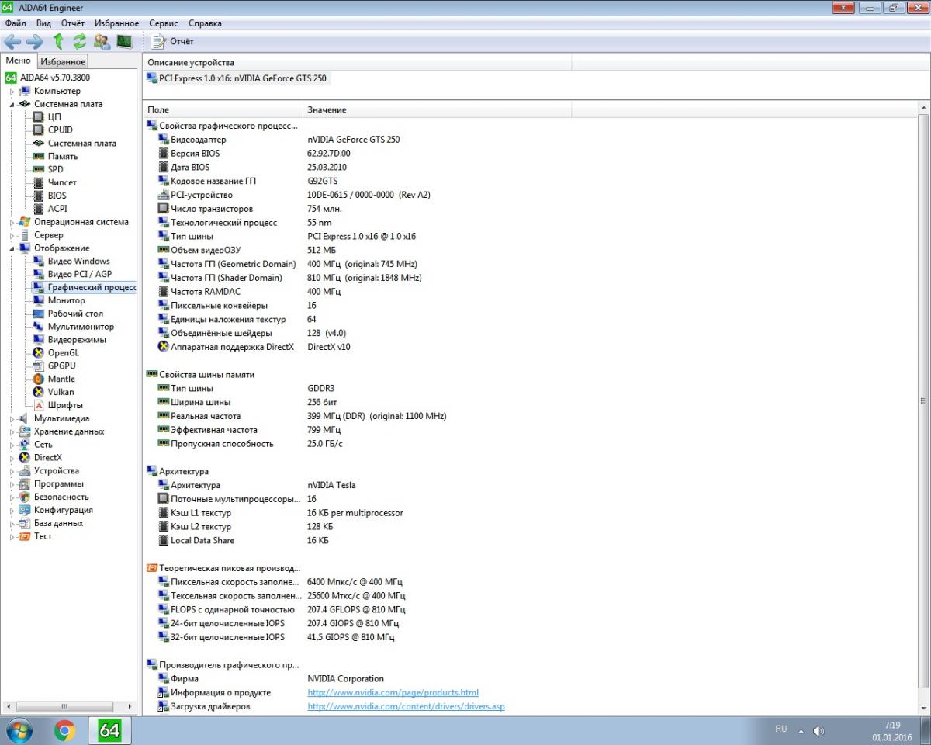
Task: Select the AIDA64 v5.70.3800 root node
Action: [54, 78]
